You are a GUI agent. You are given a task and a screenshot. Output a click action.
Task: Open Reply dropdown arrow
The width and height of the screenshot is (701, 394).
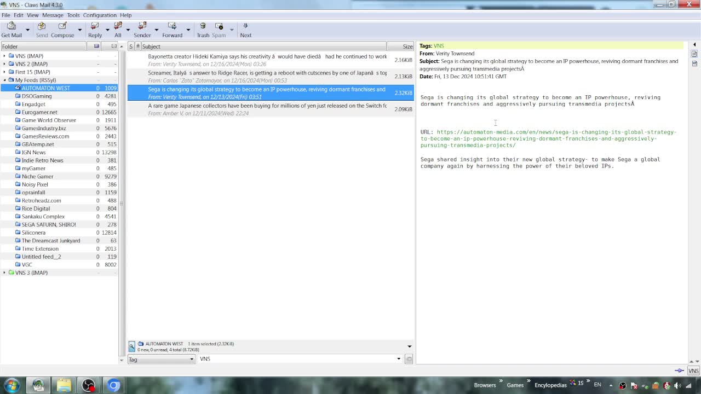click(107, 30)
